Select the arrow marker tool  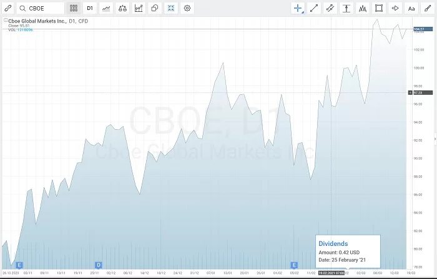click(x=395, y=8)
